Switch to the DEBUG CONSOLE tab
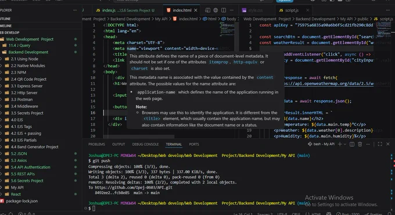Screen dimensions: 395x215 point(145,144)
